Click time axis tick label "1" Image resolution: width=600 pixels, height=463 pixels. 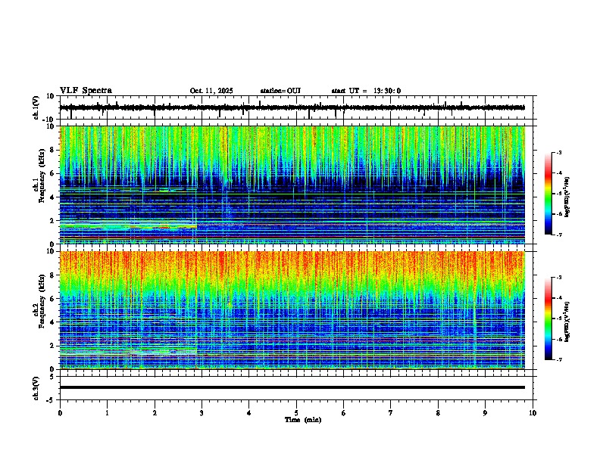107,413
